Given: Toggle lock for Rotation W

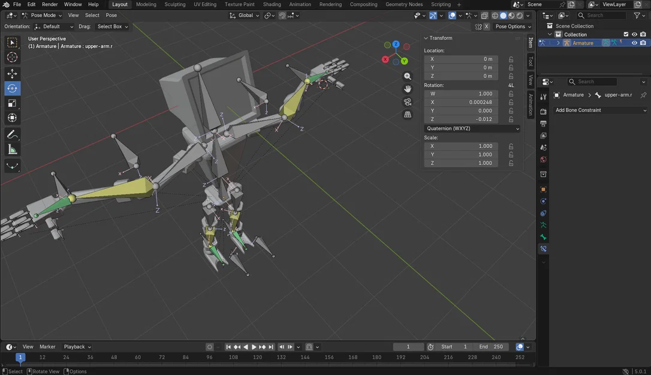Looking at the screenshot, I should [x=511, y=94].
